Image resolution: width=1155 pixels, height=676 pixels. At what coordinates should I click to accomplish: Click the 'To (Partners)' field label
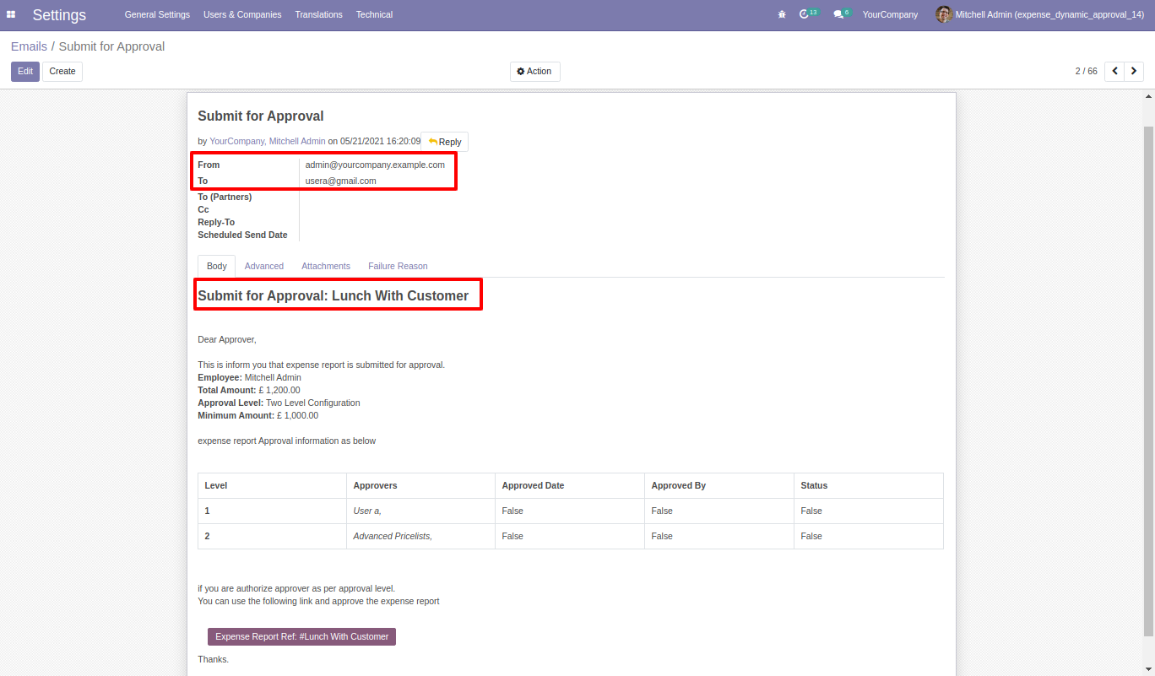click(225, 197)
